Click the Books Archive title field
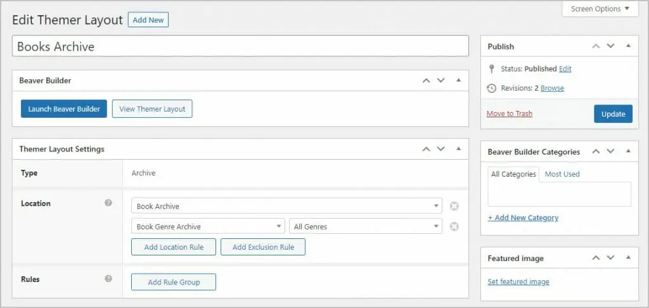 pyautogui.click(x=240, y=46)
